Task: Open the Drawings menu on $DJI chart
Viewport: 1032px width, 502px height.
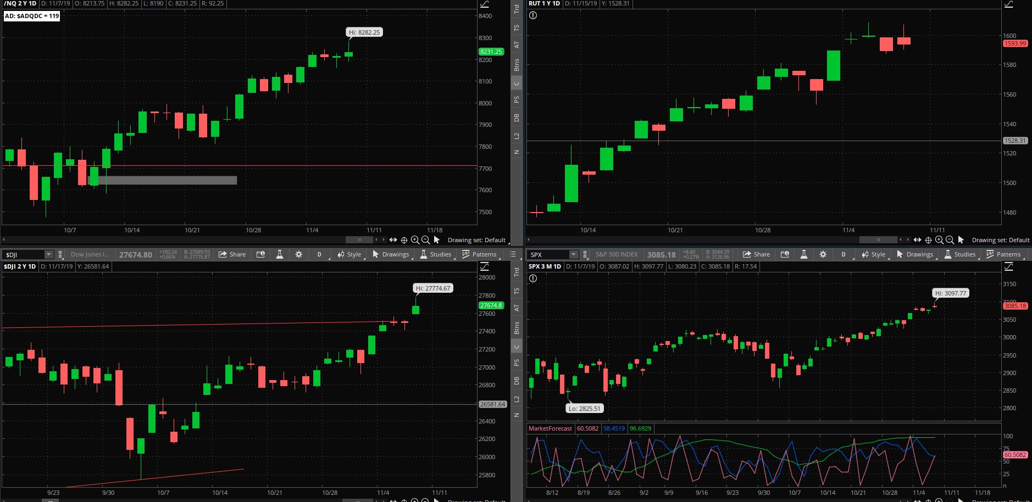Action: point(391,254)
